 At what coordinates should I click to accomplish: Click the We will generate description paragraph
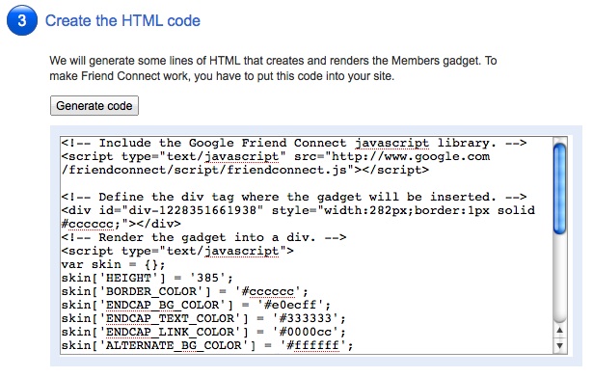point(273,68)
